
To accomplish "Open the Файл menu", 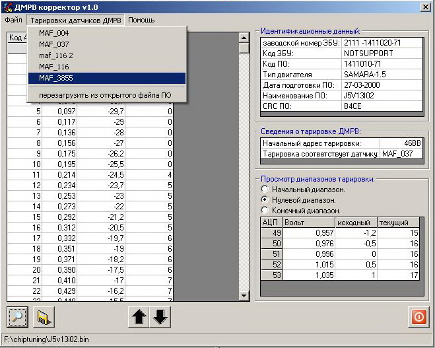I will point(13,20).
